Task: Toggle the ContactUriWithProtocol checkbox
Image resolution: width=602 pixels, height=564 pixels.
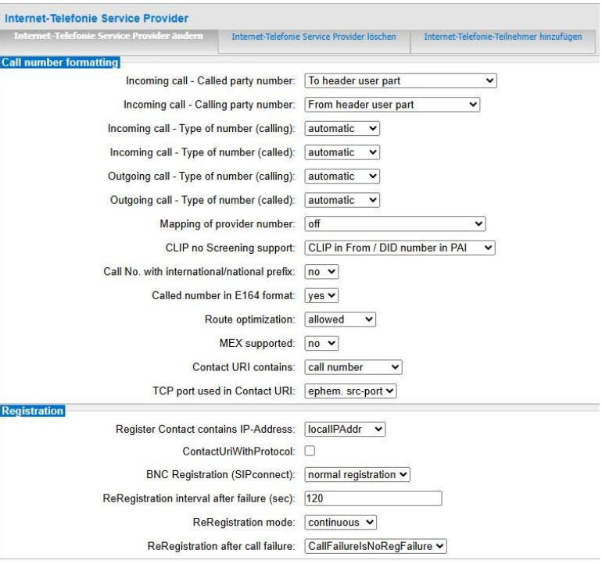Action: click(309, 451)
